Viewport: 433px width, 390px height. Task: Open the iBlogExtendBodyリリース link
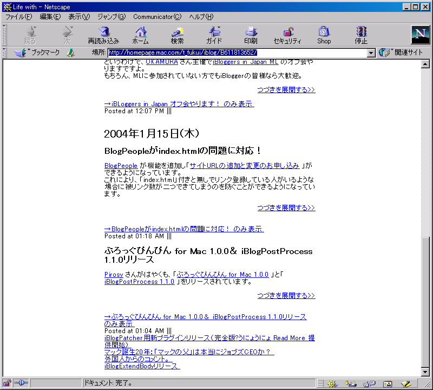142,366
